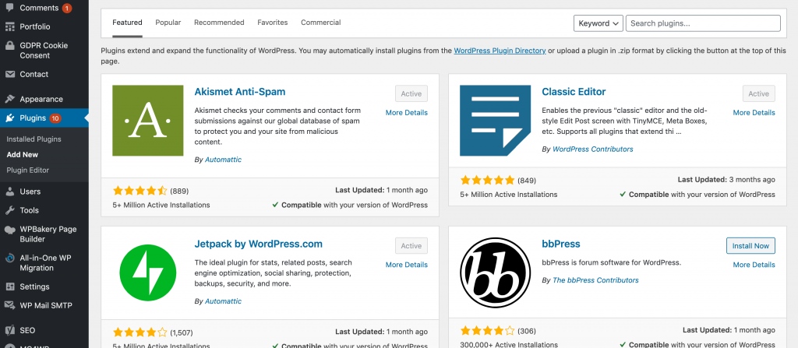The height and width of the screenshot is (348, 798).
Task: Click "Last Updated: 3 months ago" text
Action: (x=727, y=180)
